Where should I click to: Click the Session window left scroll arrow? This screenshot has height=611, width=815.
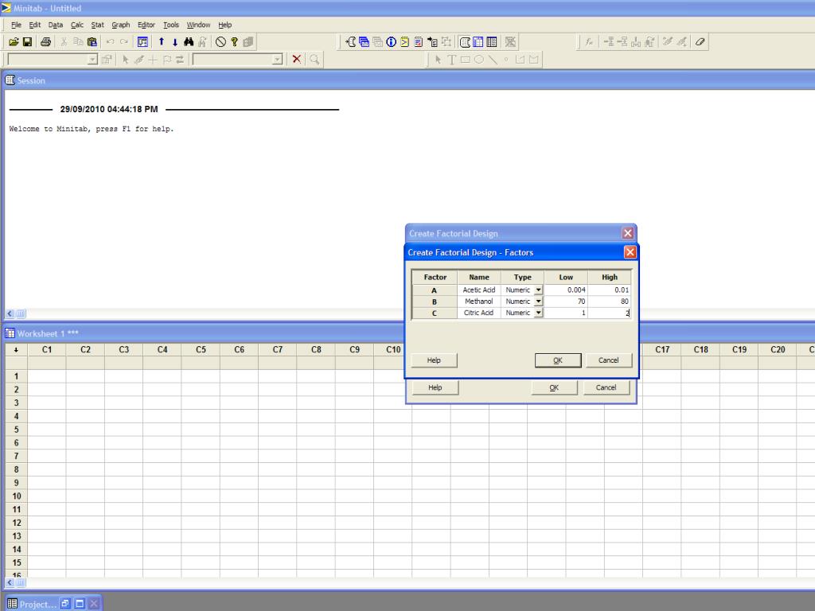click(10, 313)
